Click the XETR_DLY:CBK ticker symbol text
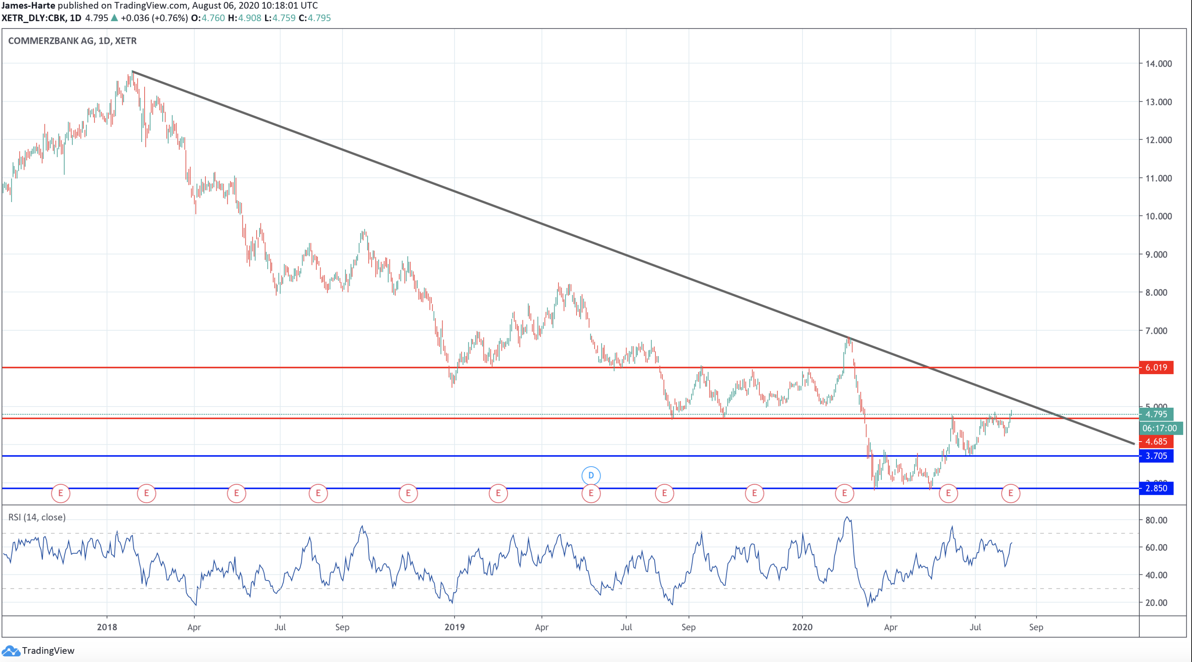This screenshot has width=1192, height=662. click(x=33, y=18)
